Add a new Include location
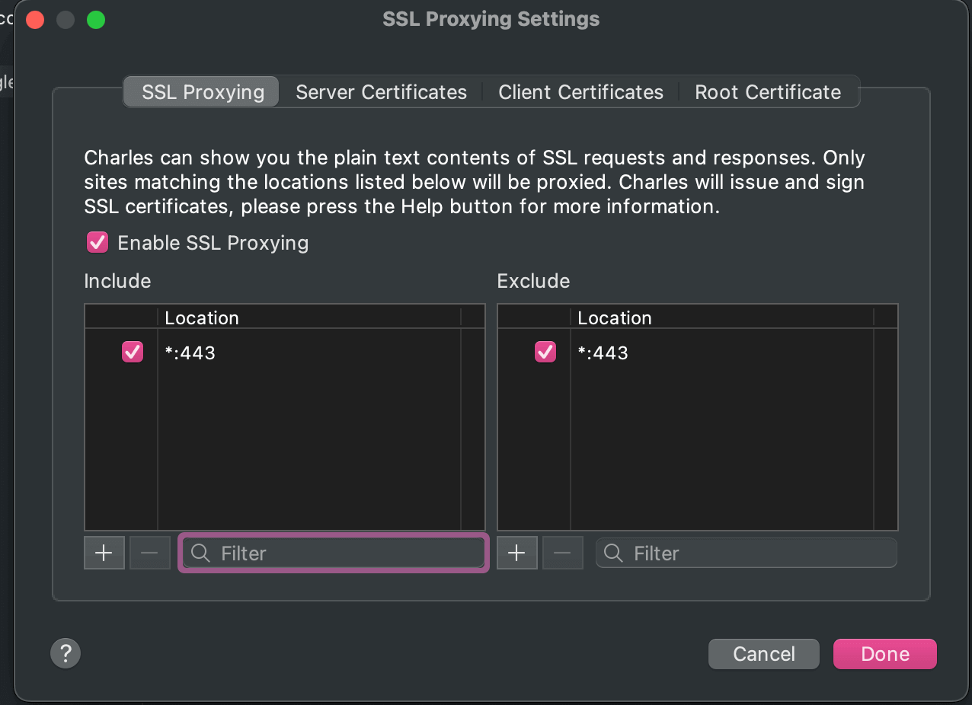The height and width of the screenshot is (705, 972). (104, 553)
